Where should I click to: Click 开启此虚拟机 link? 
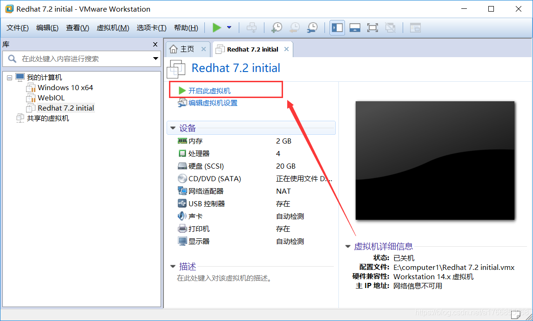coord(209,91)
